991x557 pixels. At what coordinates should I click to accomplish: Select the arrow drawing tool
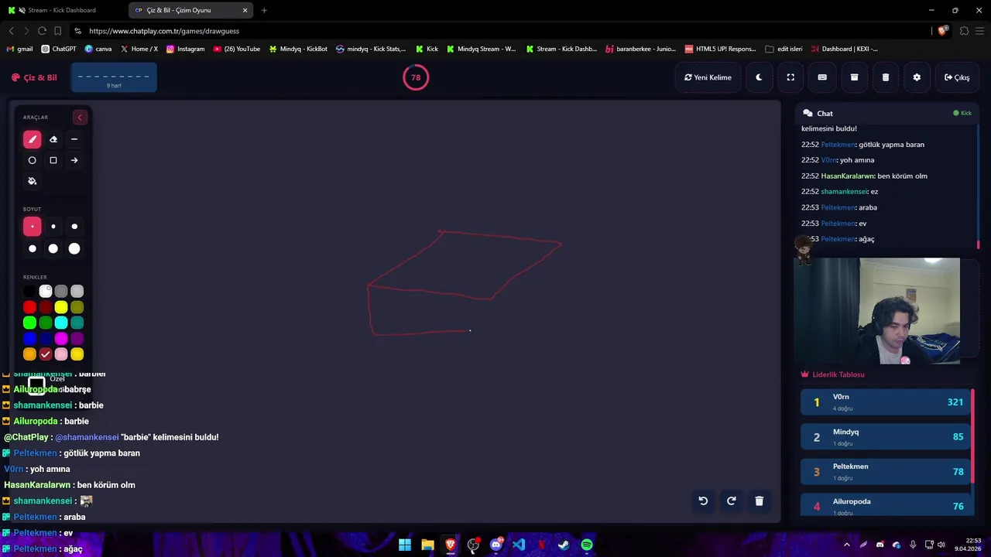[74, 160]
